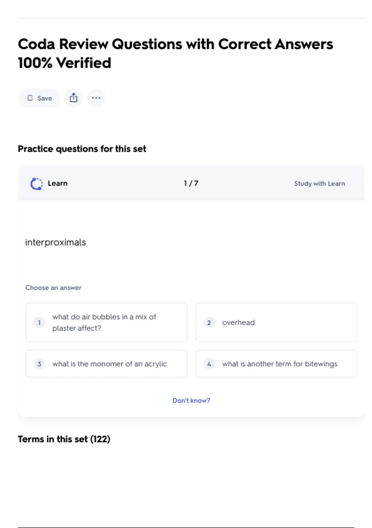Viewport: 372px width, 528px height.
Task: Click the number 3 answer badge
Action: tap(39, 364)
